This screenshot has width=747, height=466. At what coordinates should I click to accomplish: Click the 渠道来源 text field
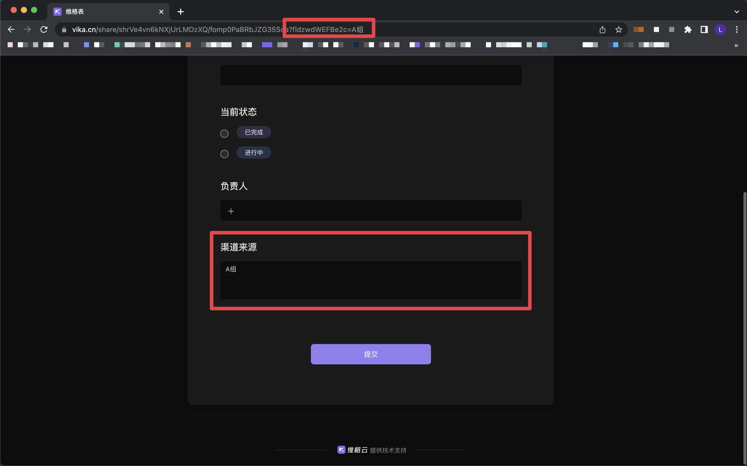pyautogui.click(x=370, y=280)
